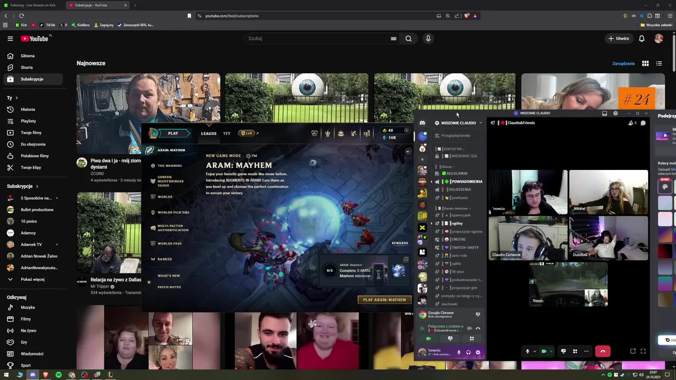
Task: Reload the browser page
Action: click(22, 16)
